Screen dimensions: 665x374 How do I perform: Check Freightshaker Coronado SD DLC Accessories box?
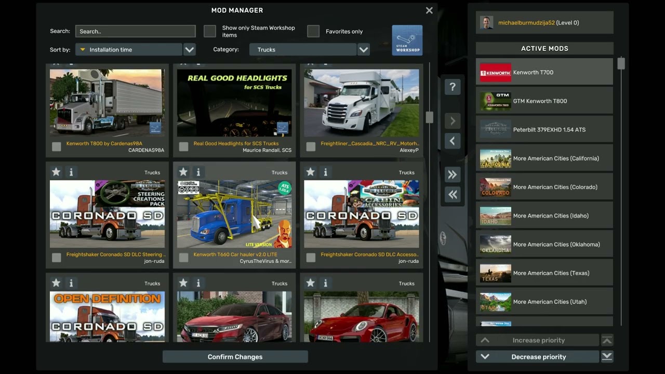click(311, 258)
